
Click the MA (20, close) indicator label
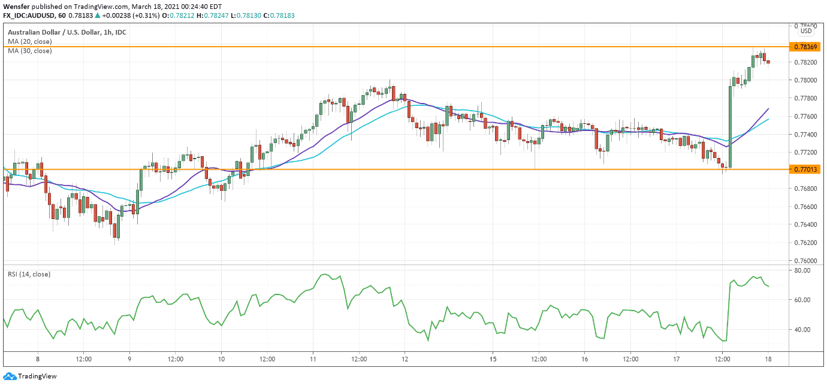click(x=29, y=41)
